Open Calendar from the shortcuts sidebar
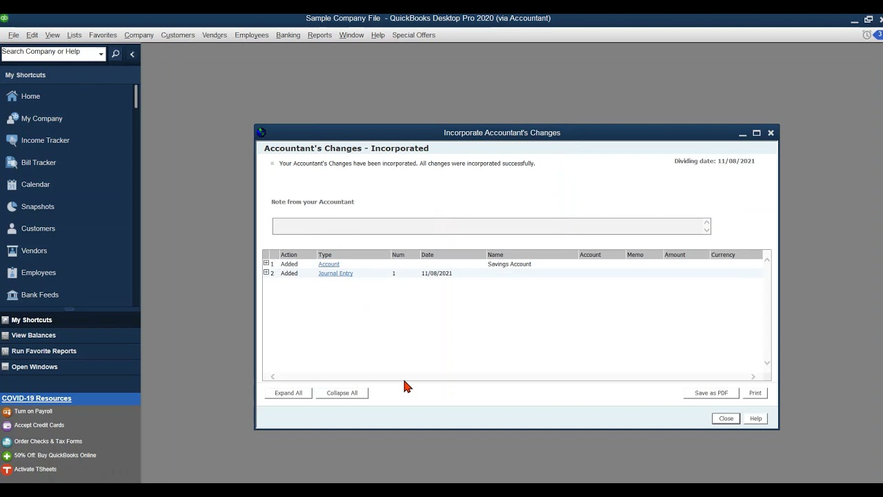 click(x=35, y=184)
